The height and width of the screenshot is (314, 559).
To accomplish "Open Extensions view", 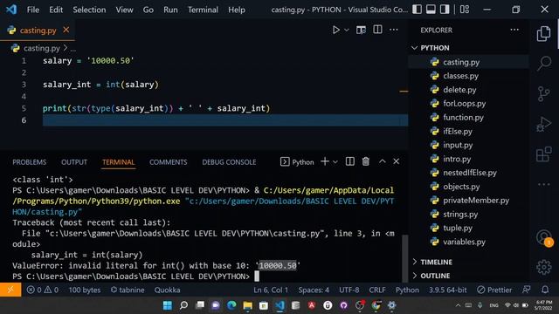I will (x=543, y=154).
